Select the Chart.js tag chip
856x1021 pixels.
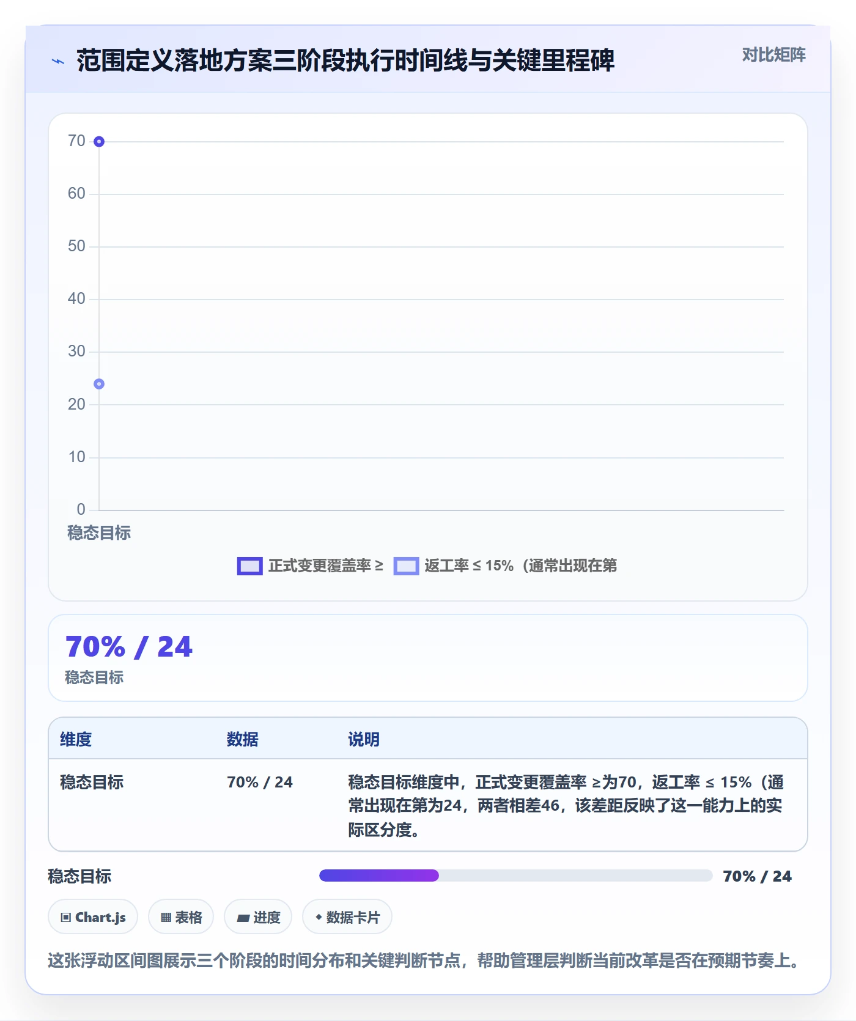93,917
